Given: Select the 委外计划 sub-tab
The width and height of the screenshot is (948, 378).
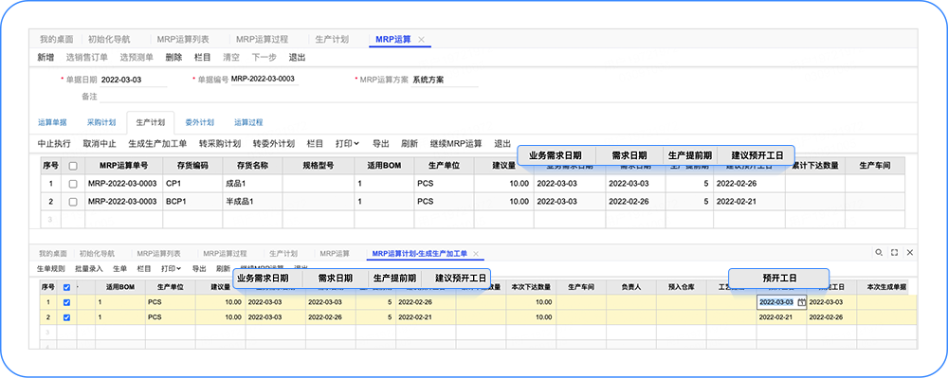Looking at the screenshot, I should pyautogui.click(x=199, y=122).
